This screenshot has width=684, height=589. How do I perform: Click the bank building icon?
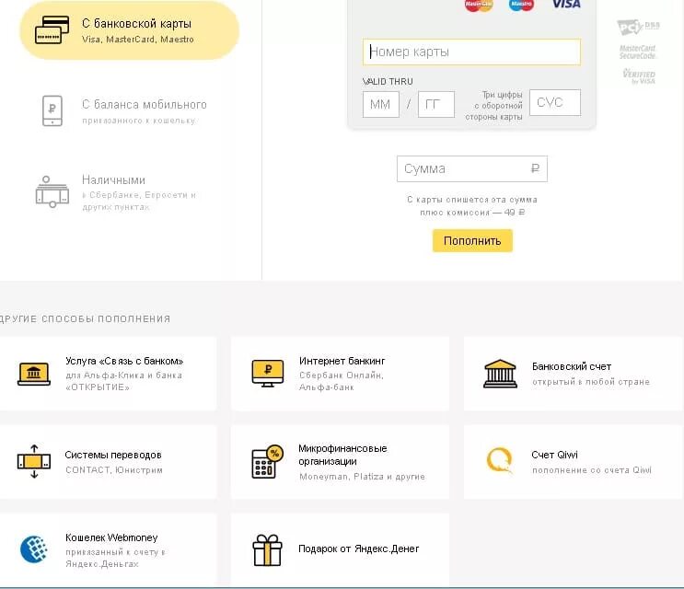[x=501, y=374]
